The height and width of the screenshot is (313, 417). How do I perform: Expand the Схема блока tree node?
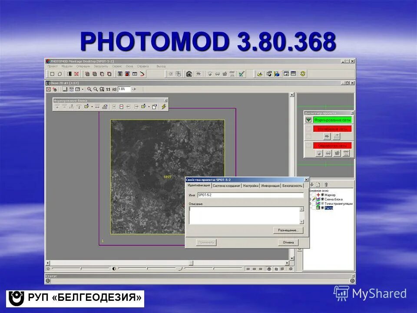click(310, 199)
